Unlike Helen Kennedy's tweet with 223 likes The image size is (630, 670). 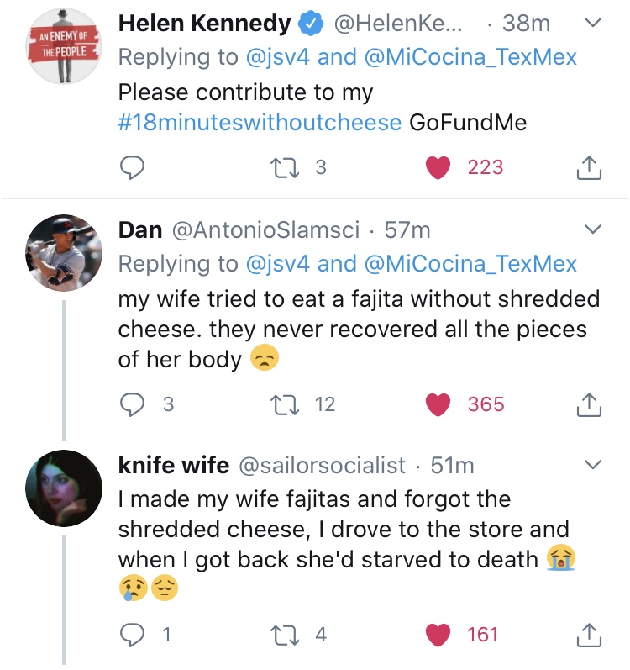[x=438, y=168]
